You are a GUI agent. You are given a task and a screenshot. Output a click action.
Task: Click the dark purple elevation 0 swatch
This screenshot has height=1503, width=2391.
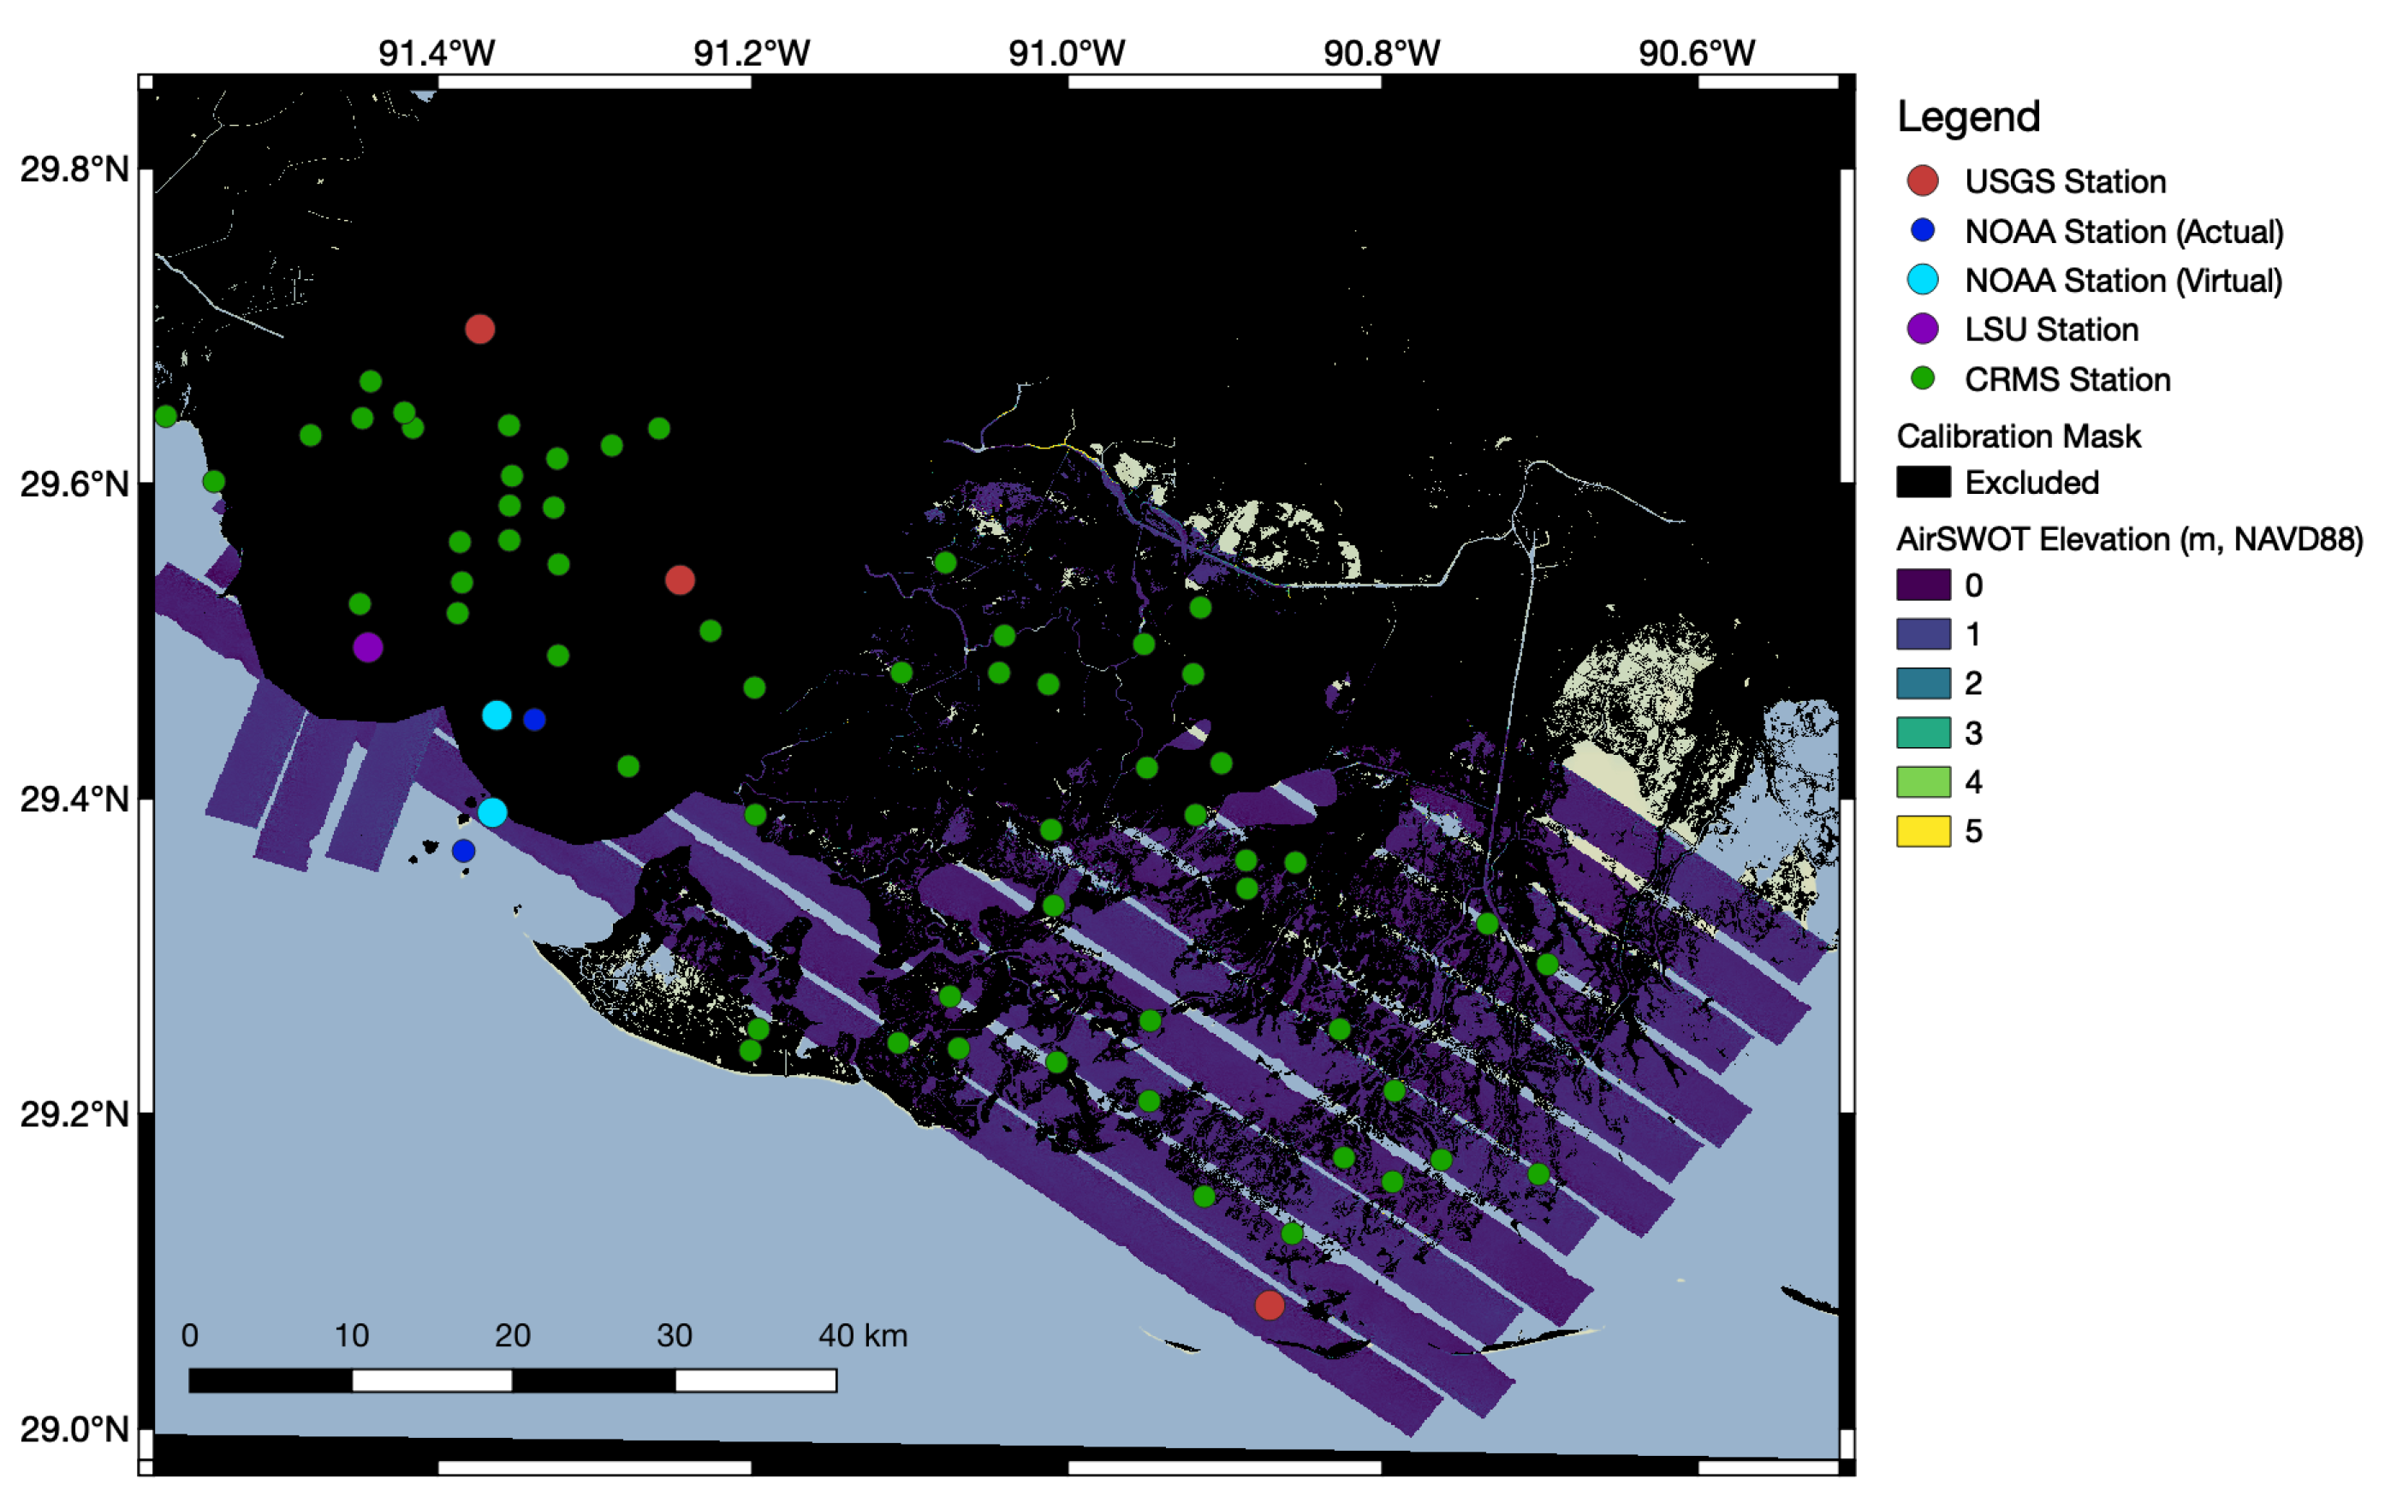(1924, 585)
